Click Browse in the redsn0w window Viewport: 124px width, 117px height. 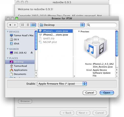(25, 101)
